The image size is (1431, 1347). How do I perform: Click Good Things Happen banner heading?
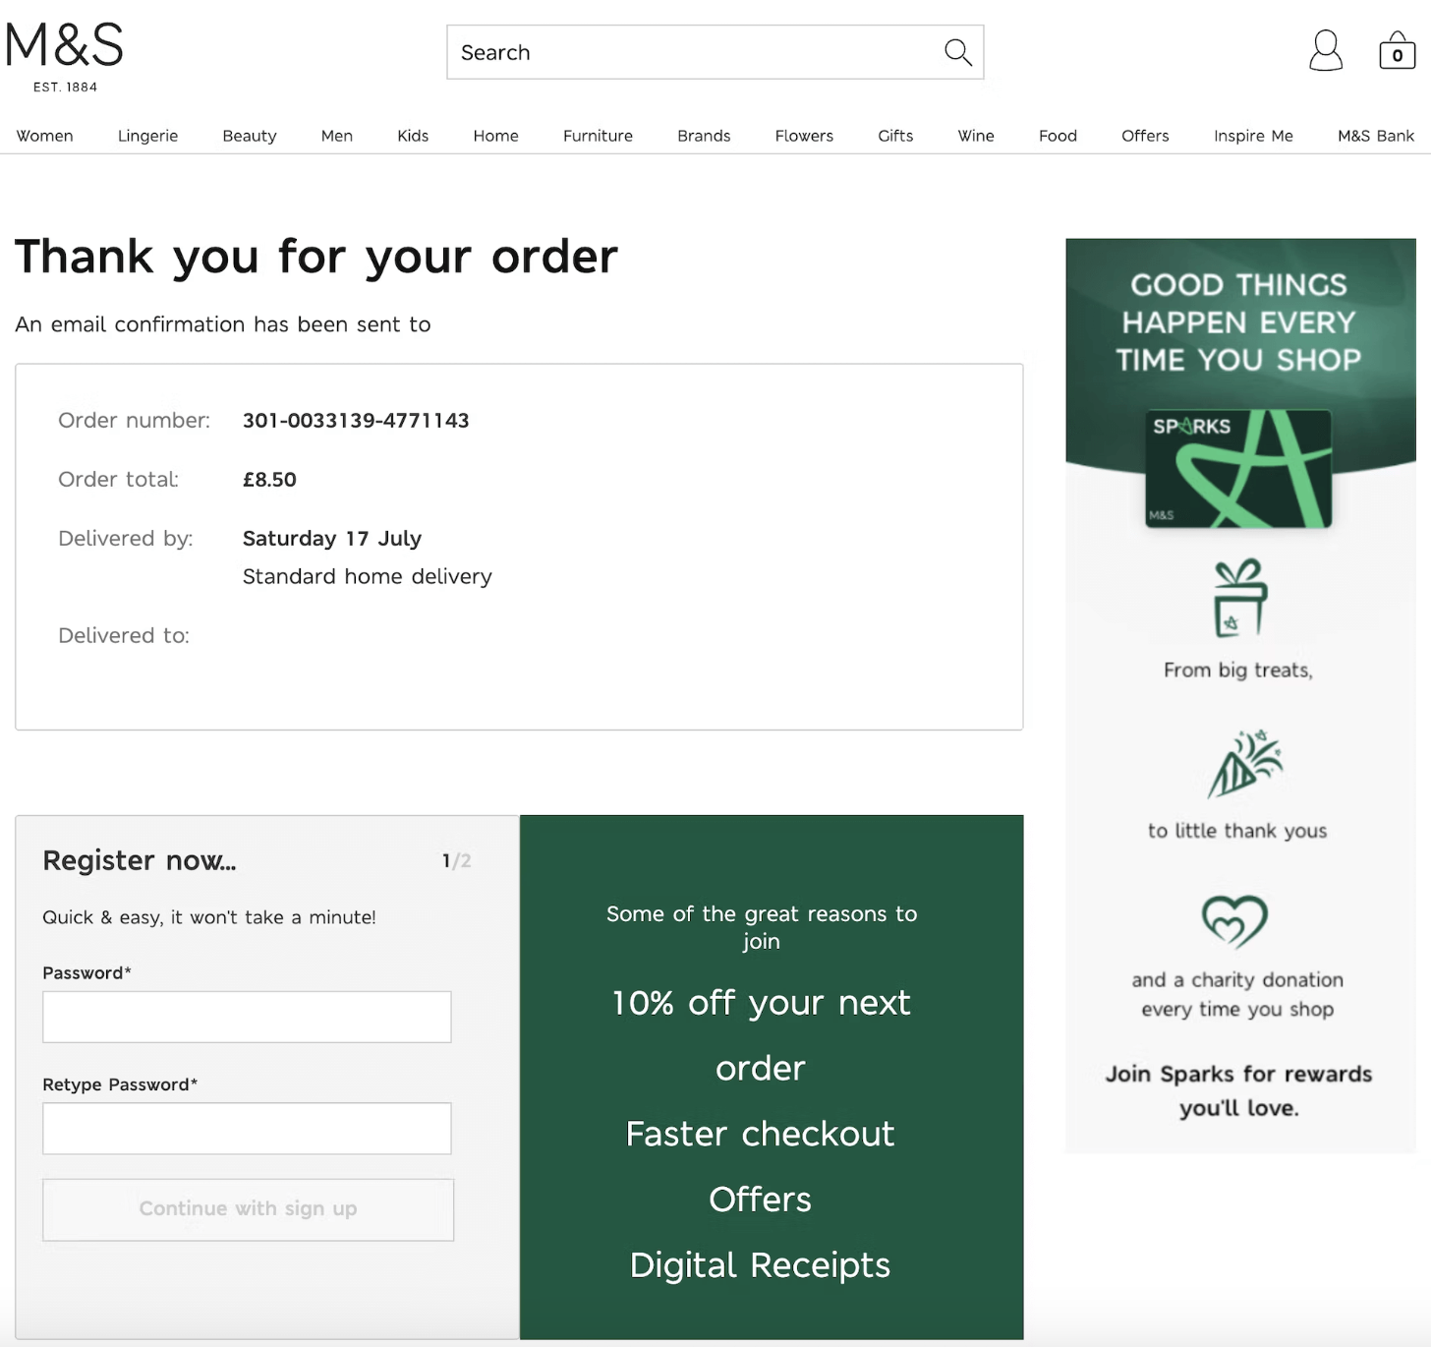pos(1238,322)
